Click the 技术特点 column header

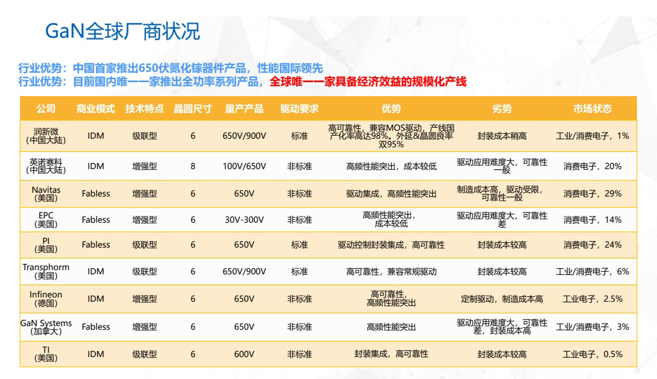[x=144, y=109]
